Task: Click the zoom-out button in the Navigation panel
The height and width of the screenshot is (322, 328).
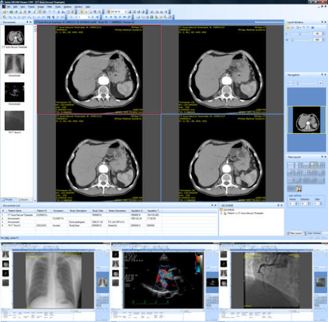Action: pyautogui.click(x=291, y=83)
